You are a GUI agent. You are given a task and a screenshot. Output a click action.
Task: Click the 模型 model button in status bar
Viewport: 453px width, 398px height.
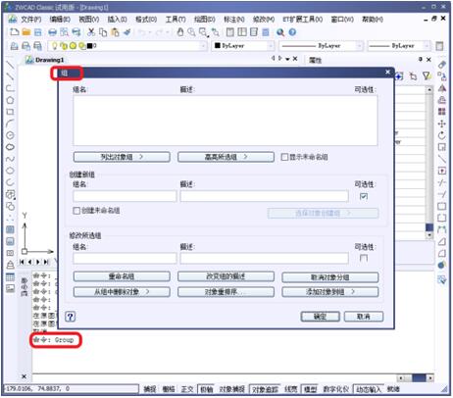click(x=310, y=389)
